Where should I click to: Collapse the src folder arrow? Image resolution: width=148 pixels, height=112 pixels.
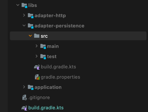click(30, 36)
